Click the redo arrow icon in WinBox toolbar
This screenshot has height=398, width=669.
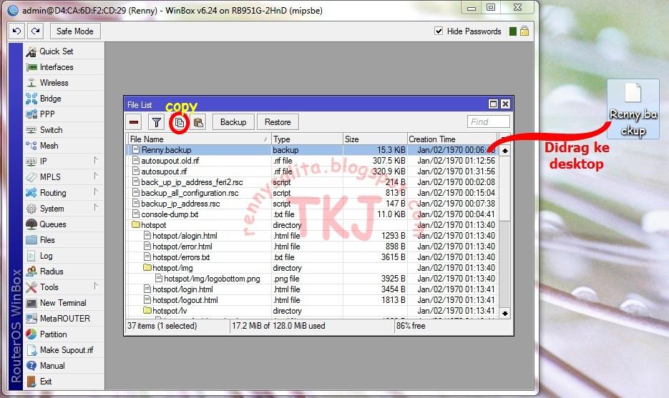tap(35, 31)
